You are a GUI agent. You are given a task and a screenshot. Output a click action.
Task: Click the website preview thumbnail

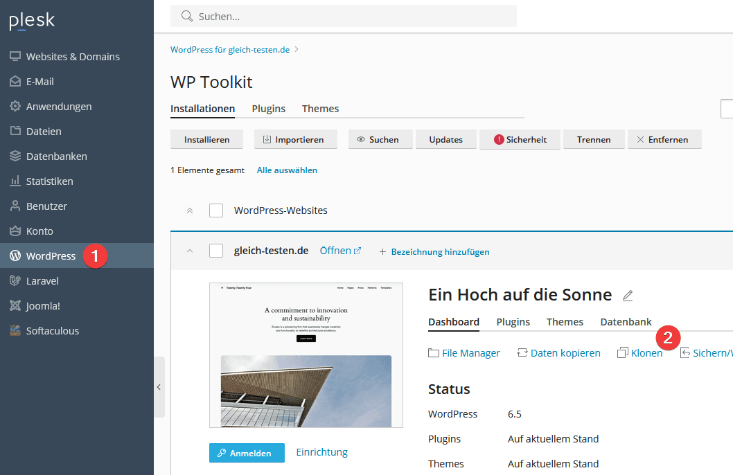(x=306, y=355)
